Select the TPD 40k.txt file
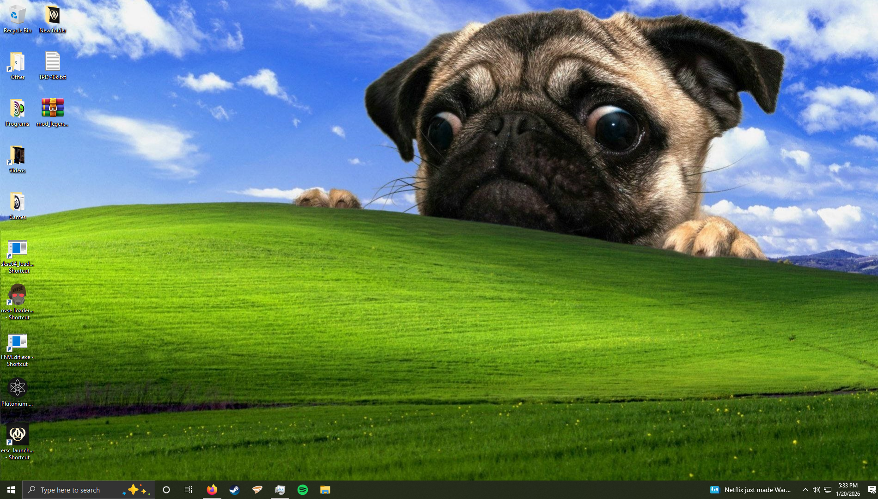Viewport: 878px width, 499px height. (x=52, y=65)
